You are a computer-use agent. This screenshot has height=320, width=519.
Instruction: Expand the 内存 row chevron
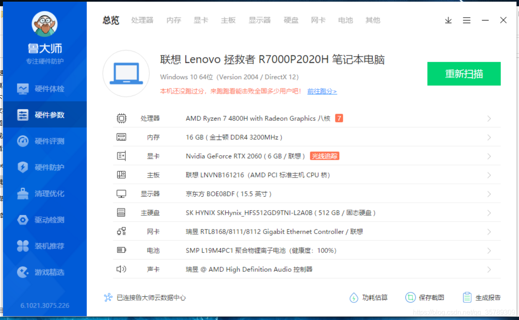point(489,138)
